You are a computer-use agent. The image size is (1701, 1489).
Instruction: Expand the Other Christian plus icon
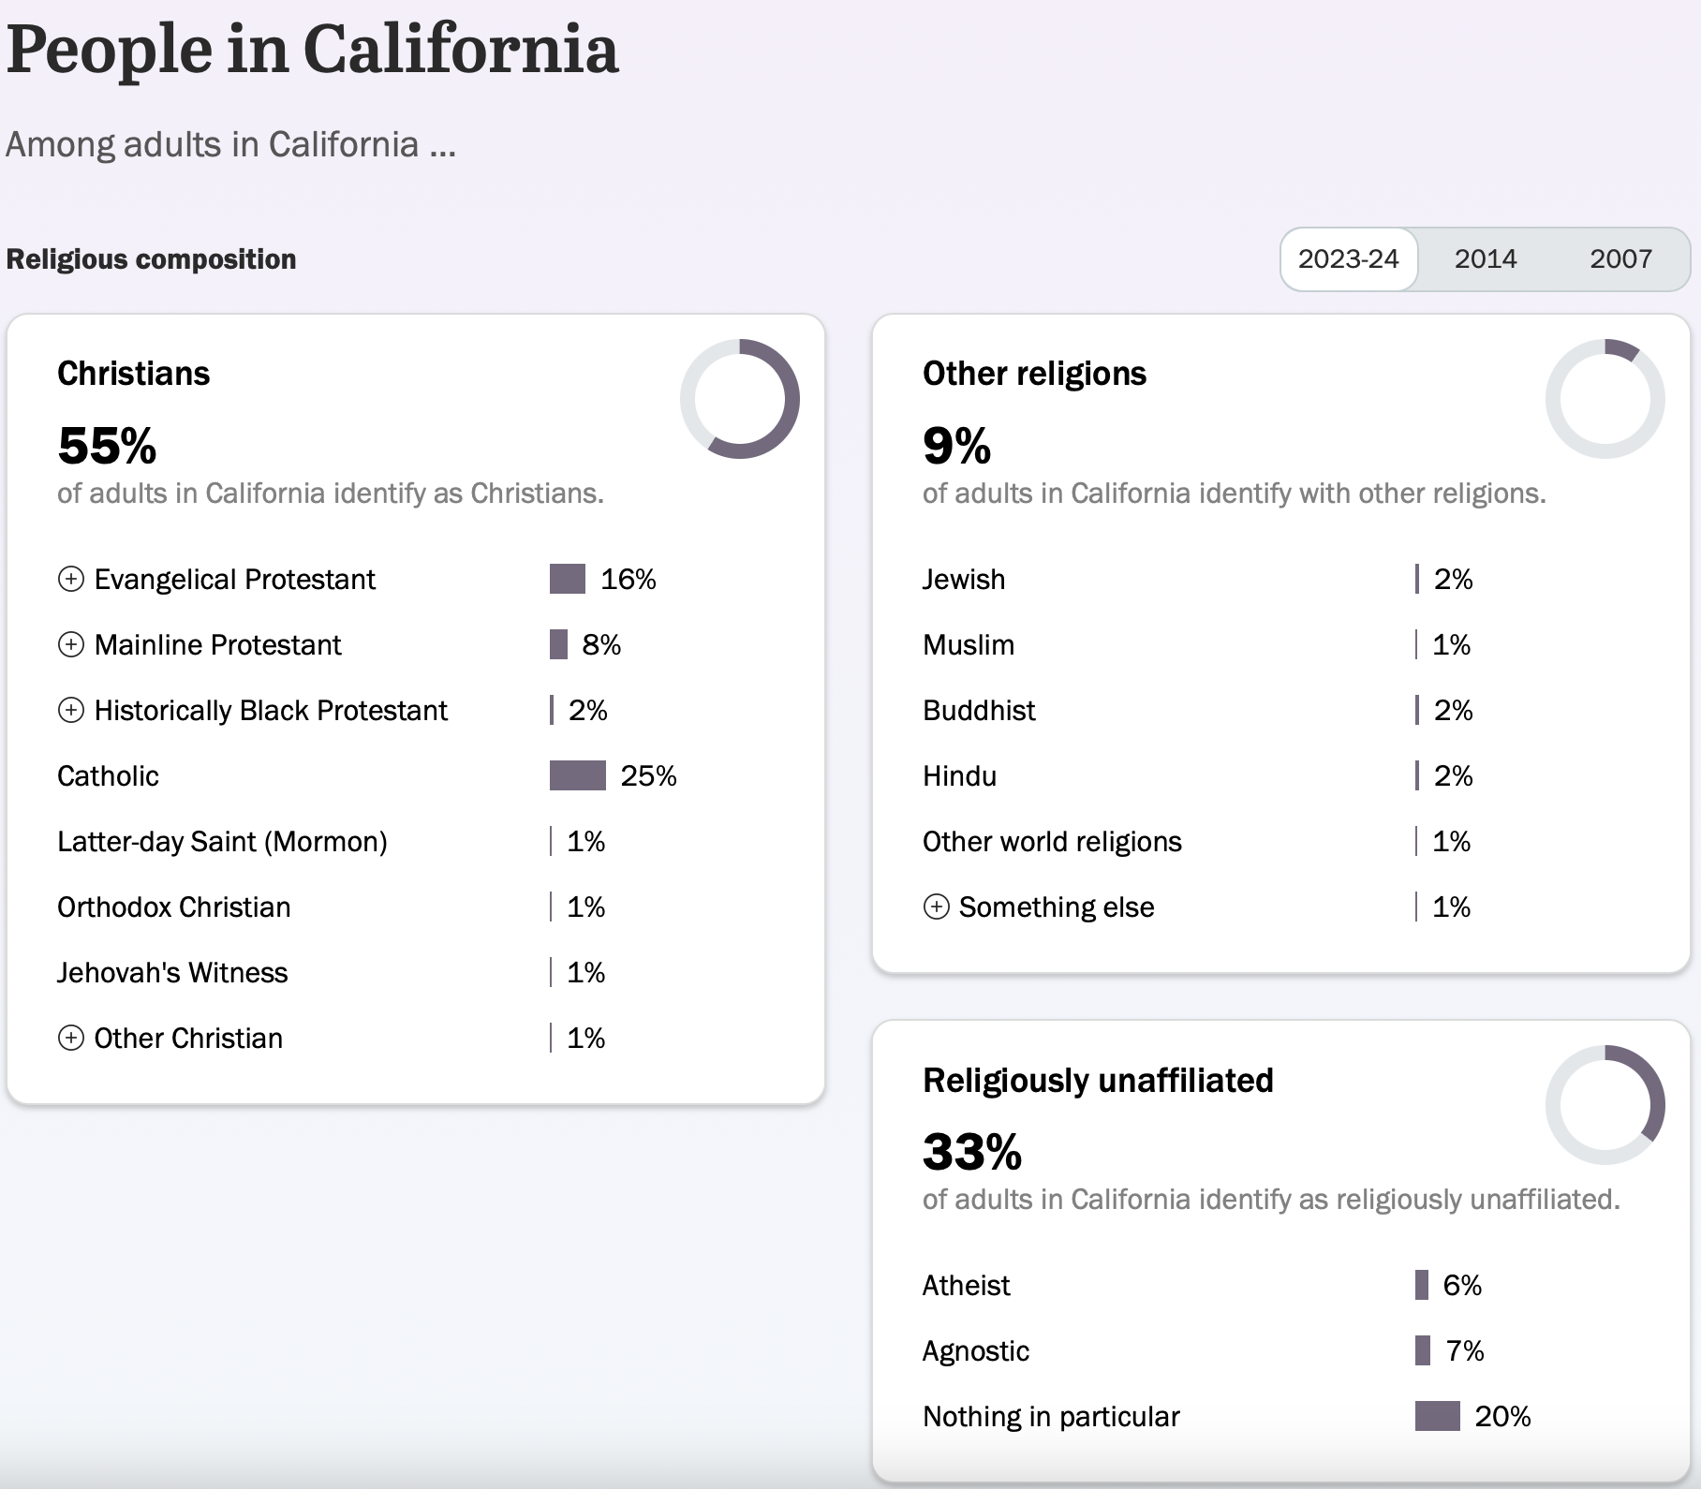[x=71, y=1038]
